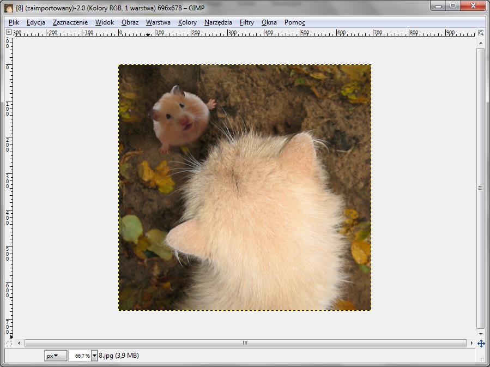Screen dimensions: 490x367
Task: Close the GIMP window
Action: tap(473, 5)
